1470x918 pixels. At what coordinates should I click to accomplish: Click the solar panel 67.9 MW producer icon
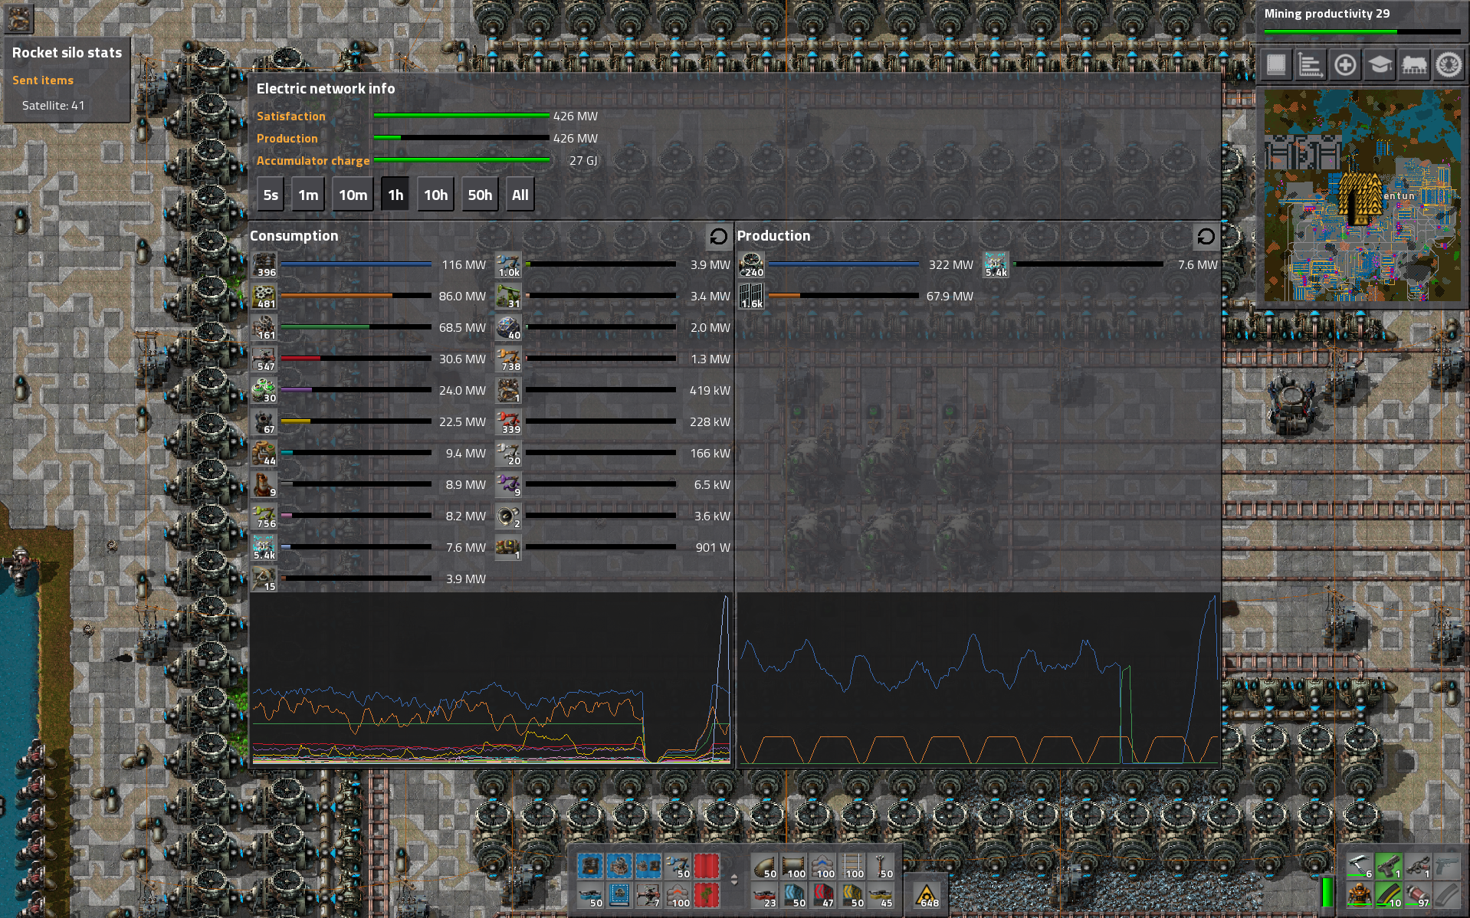[x=751, y=297]
